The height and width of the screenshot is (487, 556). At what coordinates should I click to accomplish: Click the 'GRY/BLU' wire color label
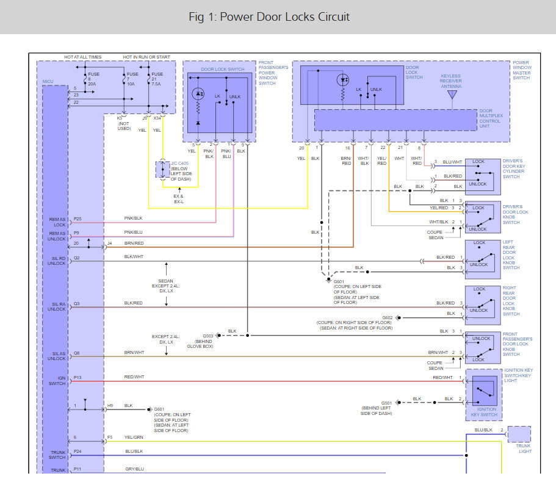point(135,469)
